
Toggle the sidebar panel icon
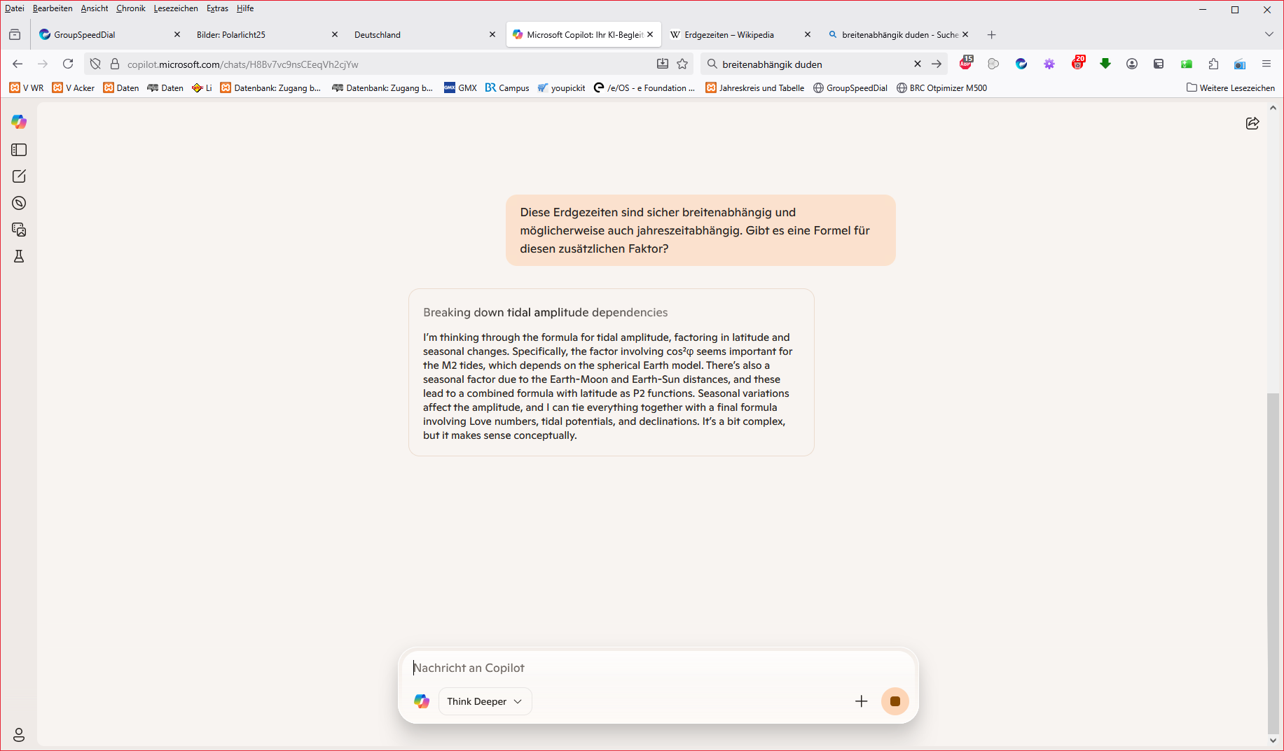tap(19, 150)
